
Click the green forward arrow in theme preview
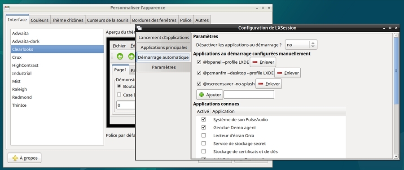point(132,57)
